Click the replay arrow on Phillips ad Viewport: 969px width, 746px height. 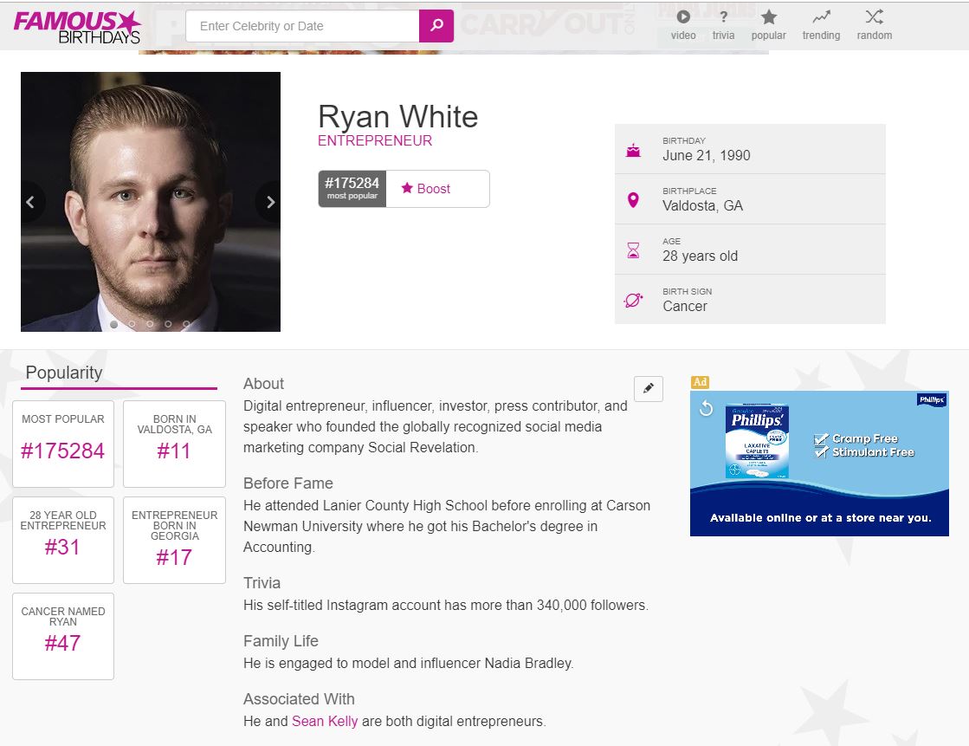click(x=706, y=408)
